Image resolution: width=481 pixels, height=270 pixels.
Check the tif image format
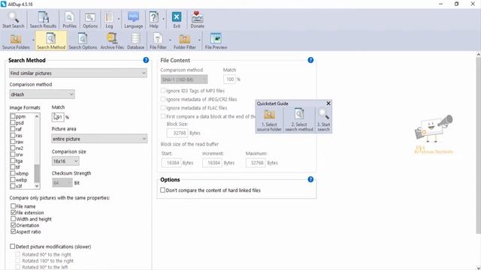(x=13, y=167)
